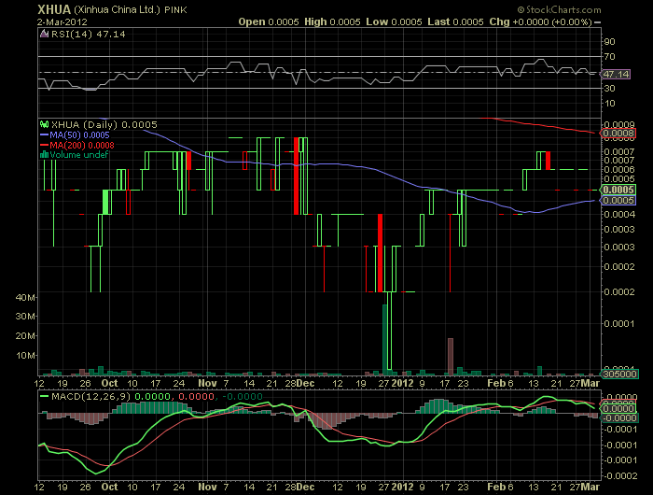Click the RSI axis label 10

click(609, 103)
